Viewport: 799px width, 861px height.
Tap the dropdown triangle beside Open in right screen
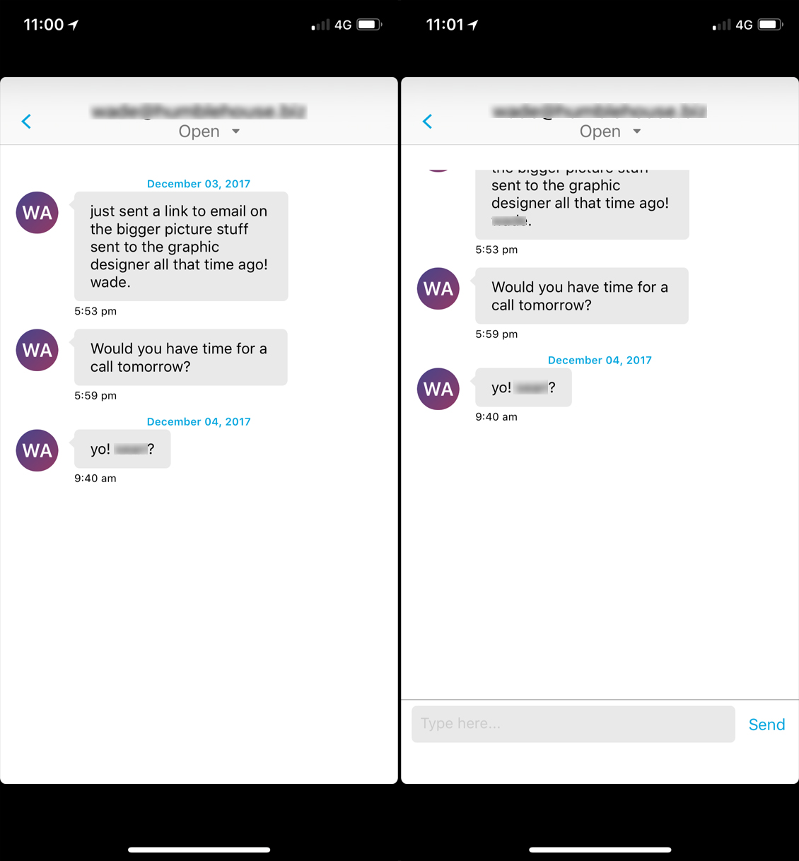(x=636, y=131)
